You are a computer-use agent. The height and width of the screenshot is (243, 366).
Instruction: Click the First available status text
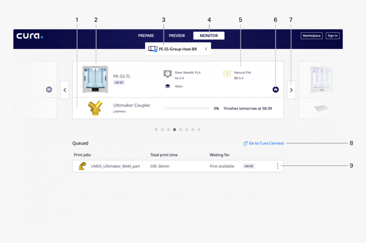click(x=222, y=166)
